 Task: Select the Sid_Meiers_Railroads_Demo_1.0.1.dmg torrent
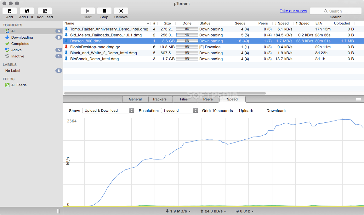[x=213, y=35]
